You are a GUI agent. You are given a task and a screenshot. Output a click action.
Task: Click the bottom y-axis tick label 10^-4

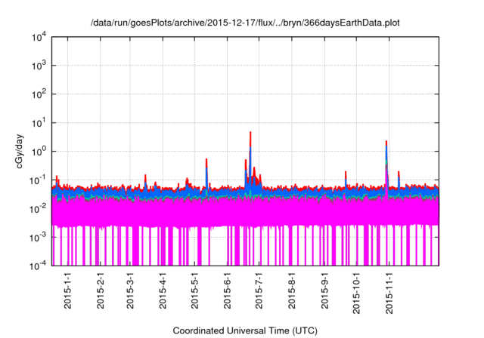click(39, 265)
